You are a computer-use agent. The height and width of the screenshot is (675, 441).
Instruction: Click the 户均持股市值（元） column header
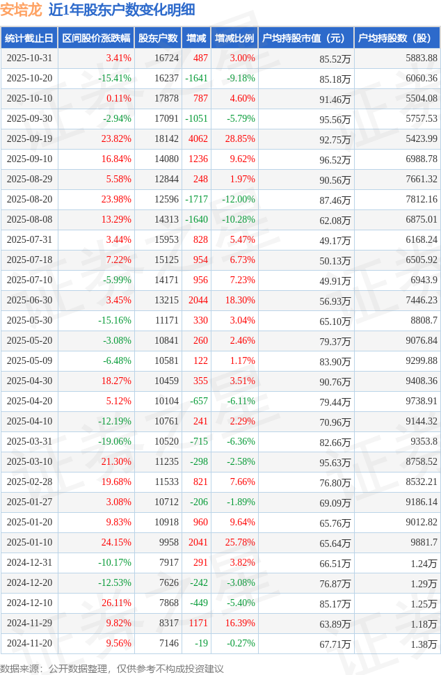click(x=306, y=38)
